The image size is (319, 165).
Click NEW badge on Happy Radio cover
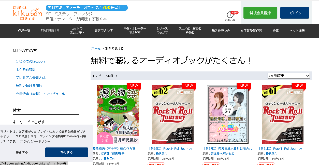click(x=244, y=86)
